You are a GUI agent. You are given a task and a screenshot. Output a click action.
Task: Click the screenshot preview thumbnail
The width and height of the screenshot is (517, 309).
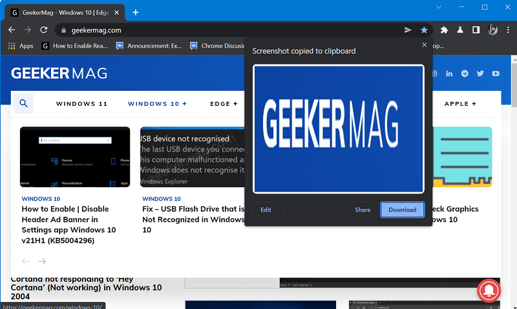(338, 128)
